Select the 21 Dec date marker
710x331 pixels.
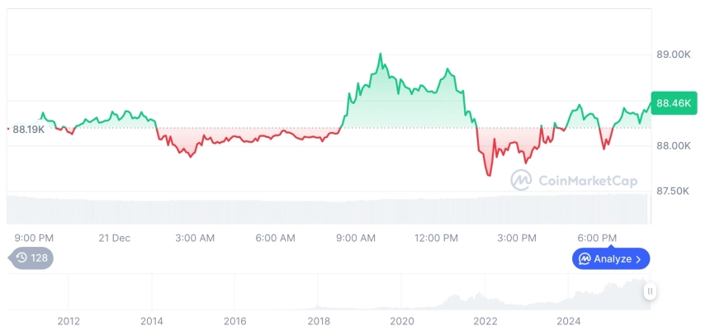point(114,238)
